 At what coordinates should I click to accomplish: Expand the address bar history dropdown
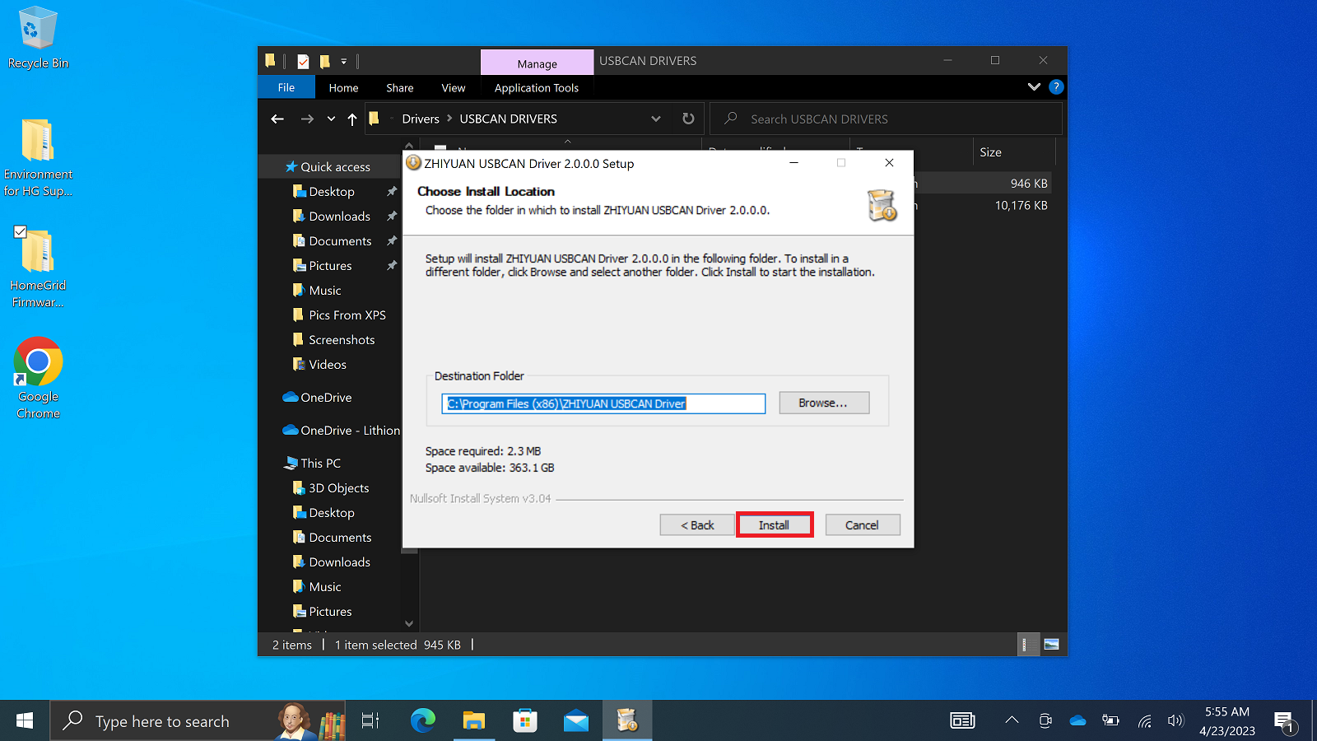point(656,119)
